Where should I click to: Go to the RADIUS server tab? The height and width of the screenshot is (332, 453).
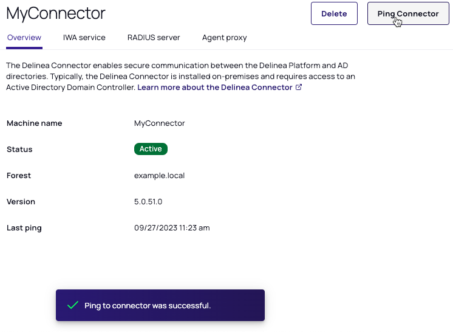coord(154,38)
